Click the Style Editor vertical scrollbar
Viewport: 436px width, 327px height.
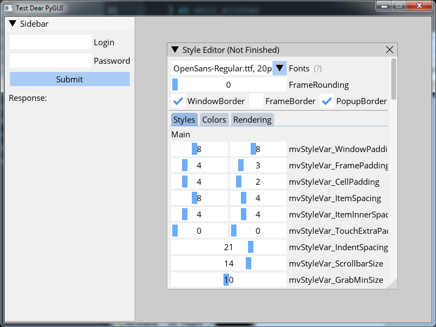click(x=393, y=79)
